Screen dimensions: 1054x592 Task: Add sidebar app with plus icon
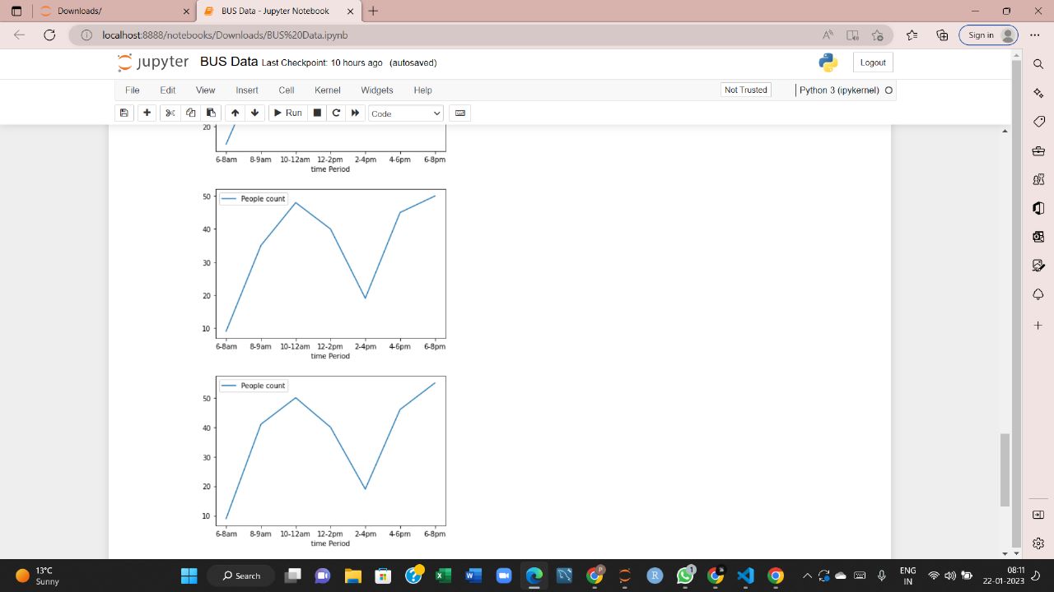(x=1038, y=326)
